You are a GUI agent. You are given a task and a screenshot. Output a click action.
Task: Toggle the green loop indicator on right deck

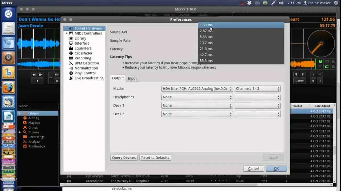tap(326, 67)
